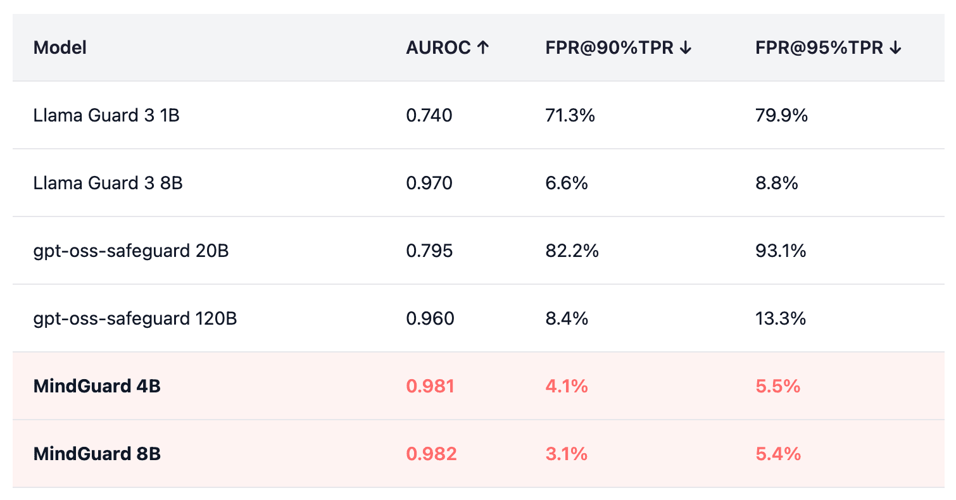The width and height of the screenshot is (956, 500).
Task: Click the 5.4% FPR@95%TPR value
Action: [x=778, y=454]
